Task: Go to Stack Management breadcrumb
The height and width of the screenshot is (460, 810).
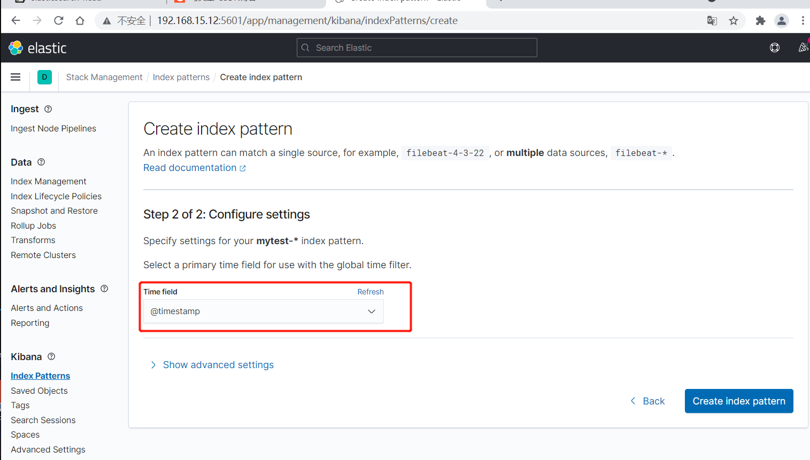Action: (104, 77)
